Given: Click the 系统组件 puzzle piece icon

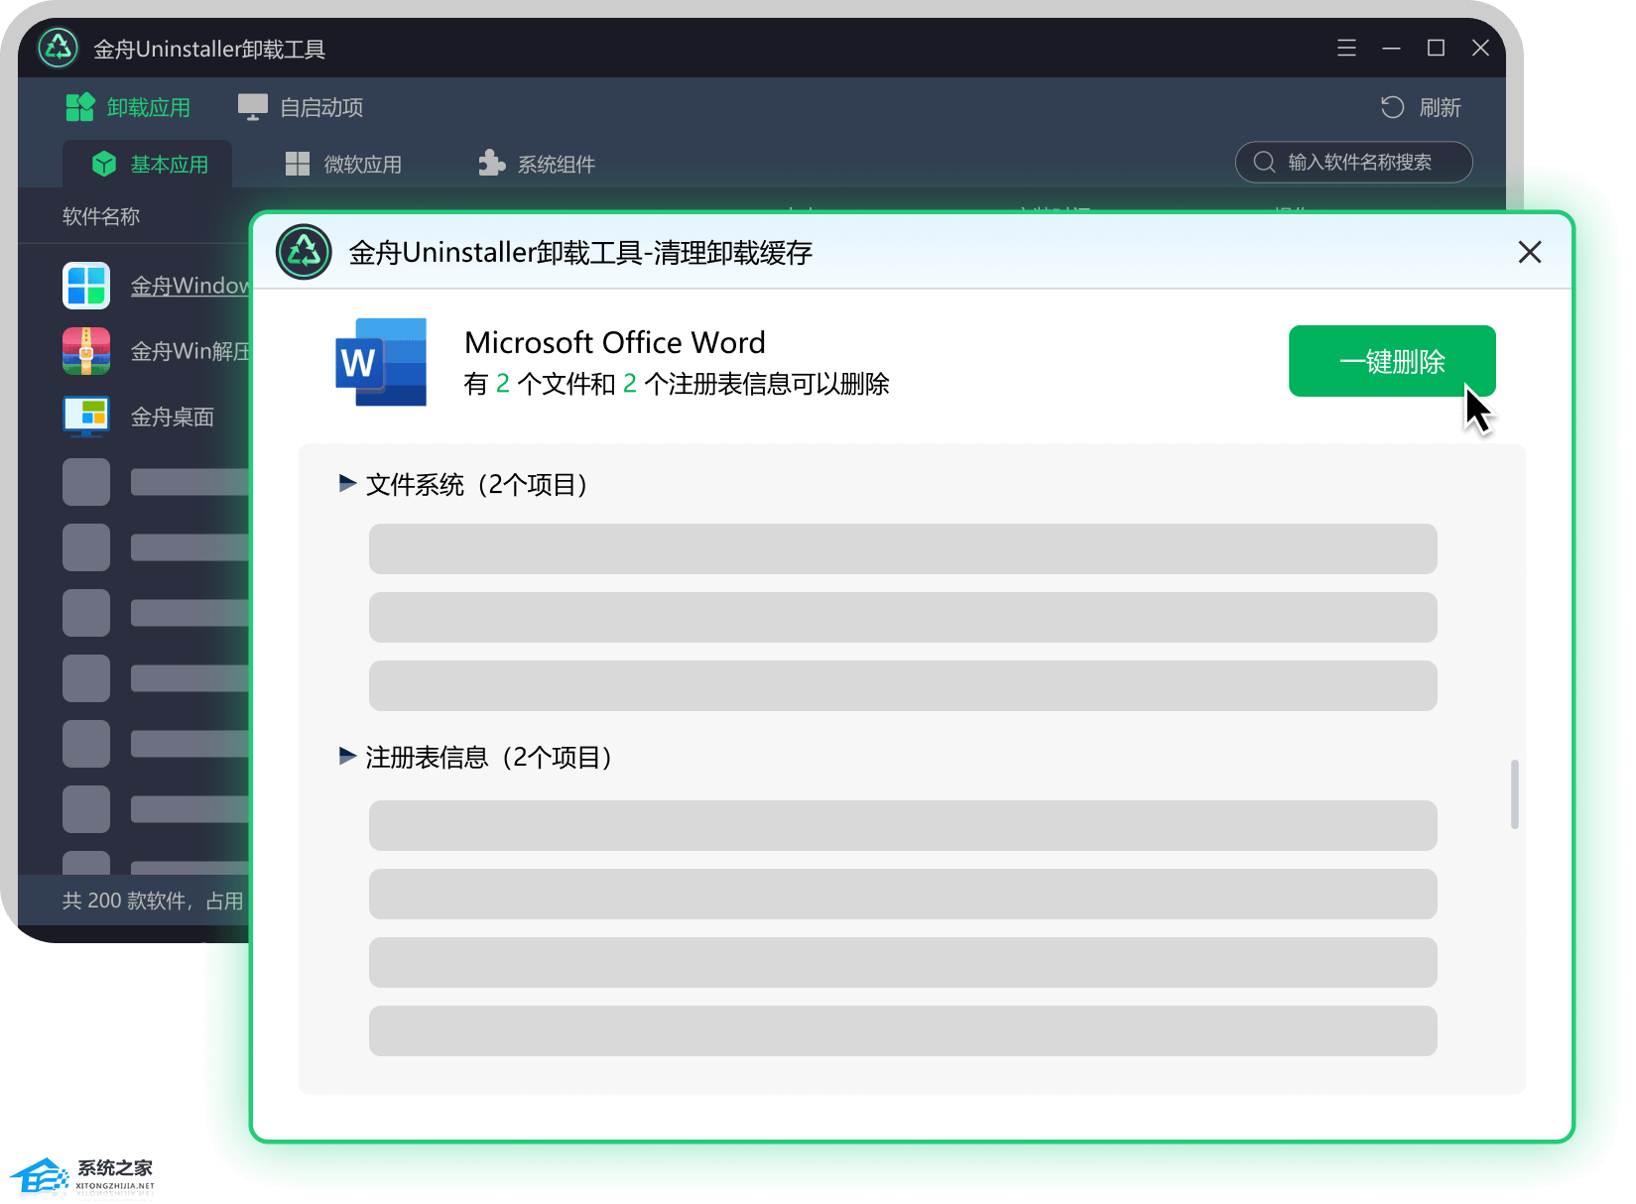Looking at the screenshot, I should pyautogui.click(x=492, y=163).
